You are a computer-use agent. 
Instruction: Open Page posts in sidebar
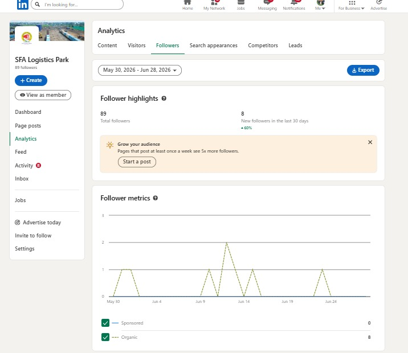pos(28,126)
